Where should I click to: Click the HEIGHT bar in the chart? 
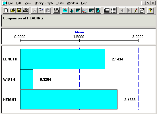(x=69, y=99)
